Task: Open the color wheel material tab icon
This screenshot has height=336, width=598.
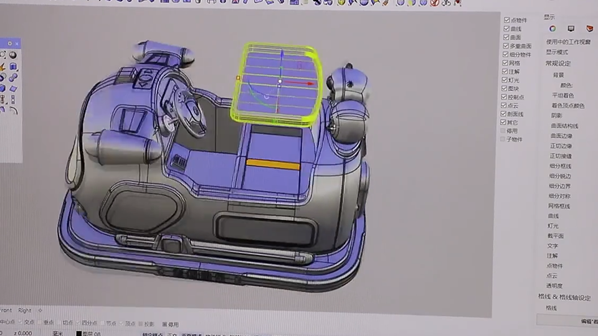Action: [552, 29]
